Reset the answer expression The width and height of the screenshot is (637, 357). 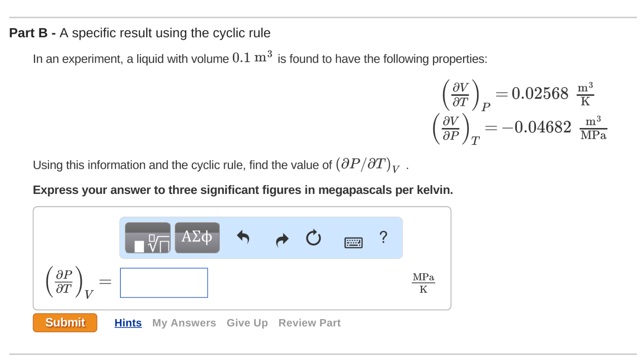pos(313,237)
